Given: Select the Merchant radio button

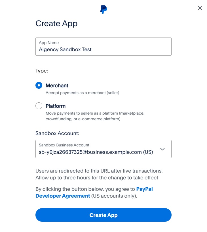Looking at the screenshot, I should pyautogui.click(x=39, y=85).
